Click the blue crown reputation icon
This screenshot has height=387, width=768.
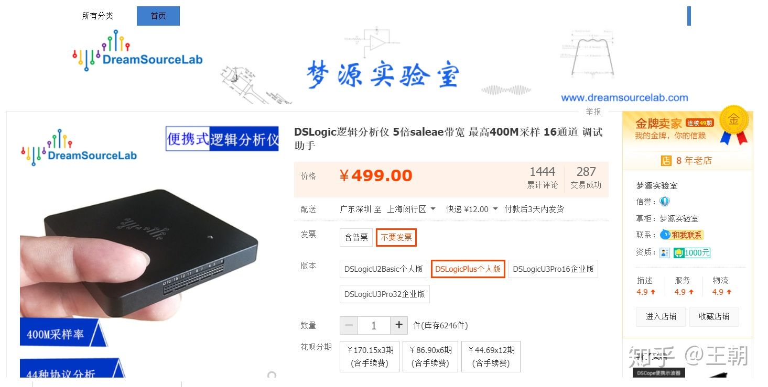coord(665,201)
